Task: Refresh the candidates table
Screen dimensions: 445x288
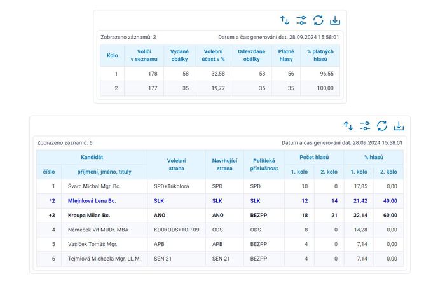Action: point(382,126)
